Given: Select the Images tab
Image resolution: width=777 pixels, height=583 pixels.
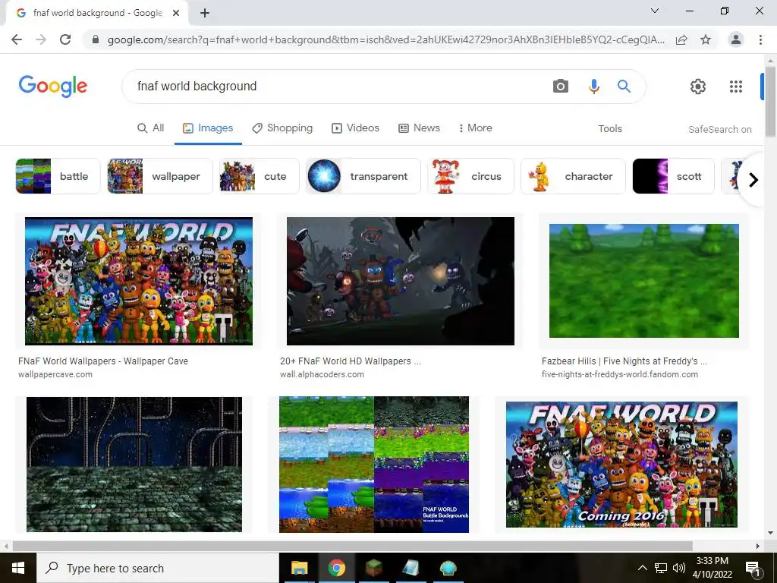Looking at the screenshot, I should (x=208, y=128).
